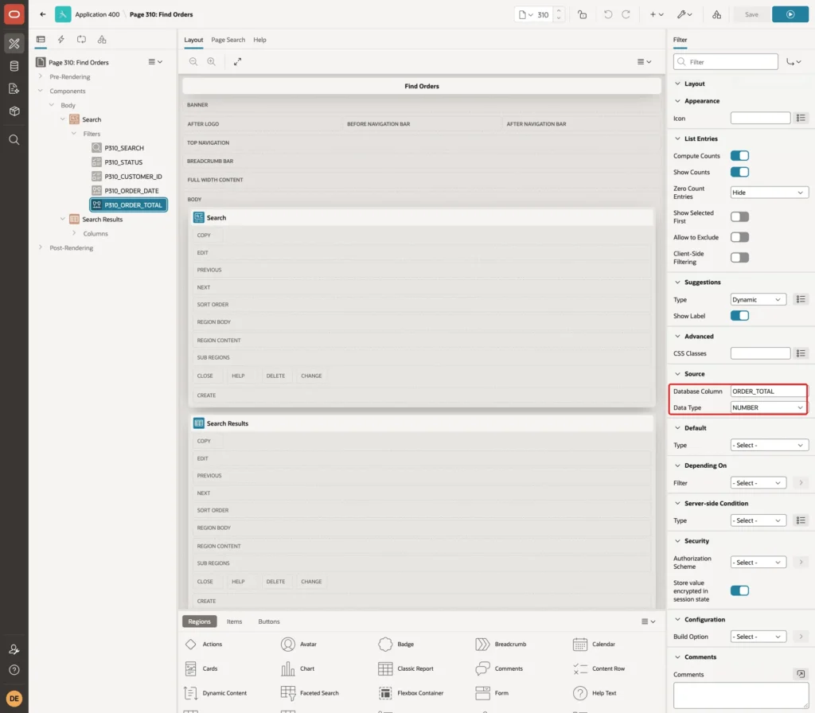The height and width of the screenshot is (713, 815).
Task: Open the Data Type dropdown
Action: (770, 408)
